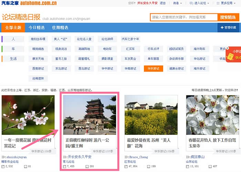Click comment icon showing 407 replies

coord(210,166)
